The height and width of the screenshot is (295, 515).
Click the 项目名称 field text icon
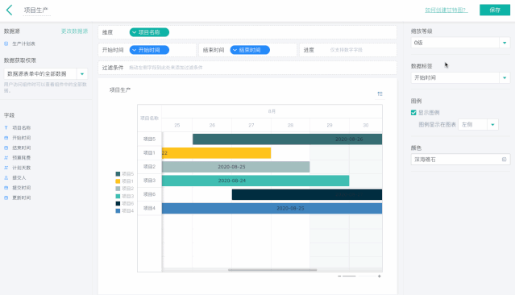point(6,128)
